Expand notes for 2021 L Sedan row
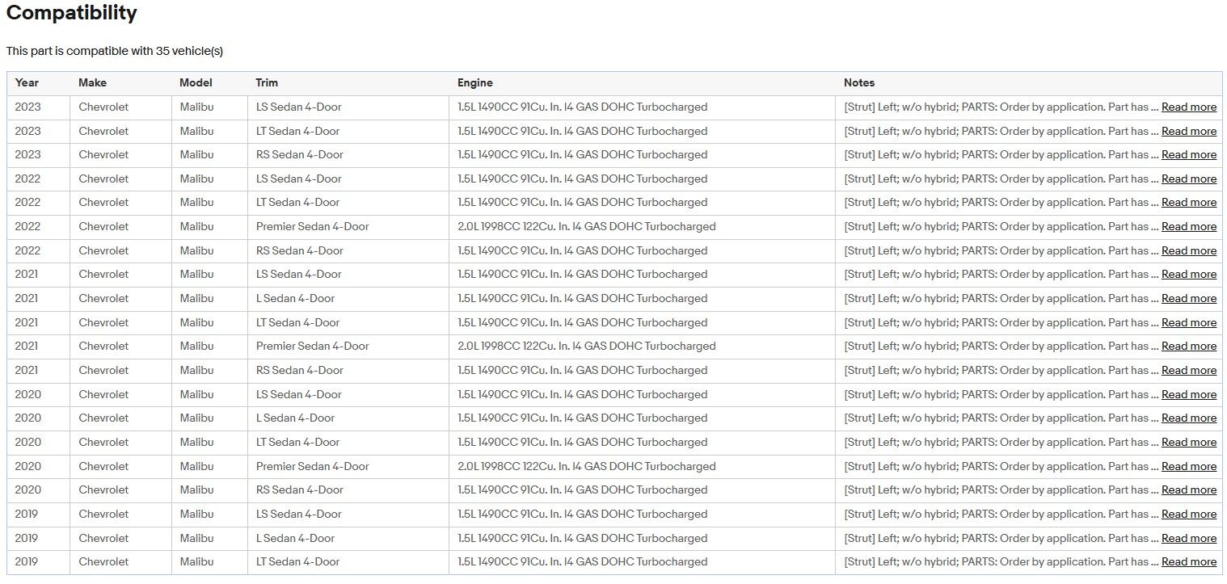1227x584 pixels. pos(1188,299)
